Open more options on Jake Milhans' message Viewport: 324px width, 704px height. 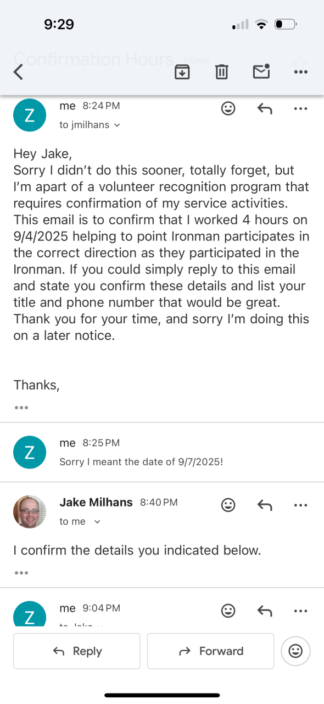coord(300,505)
